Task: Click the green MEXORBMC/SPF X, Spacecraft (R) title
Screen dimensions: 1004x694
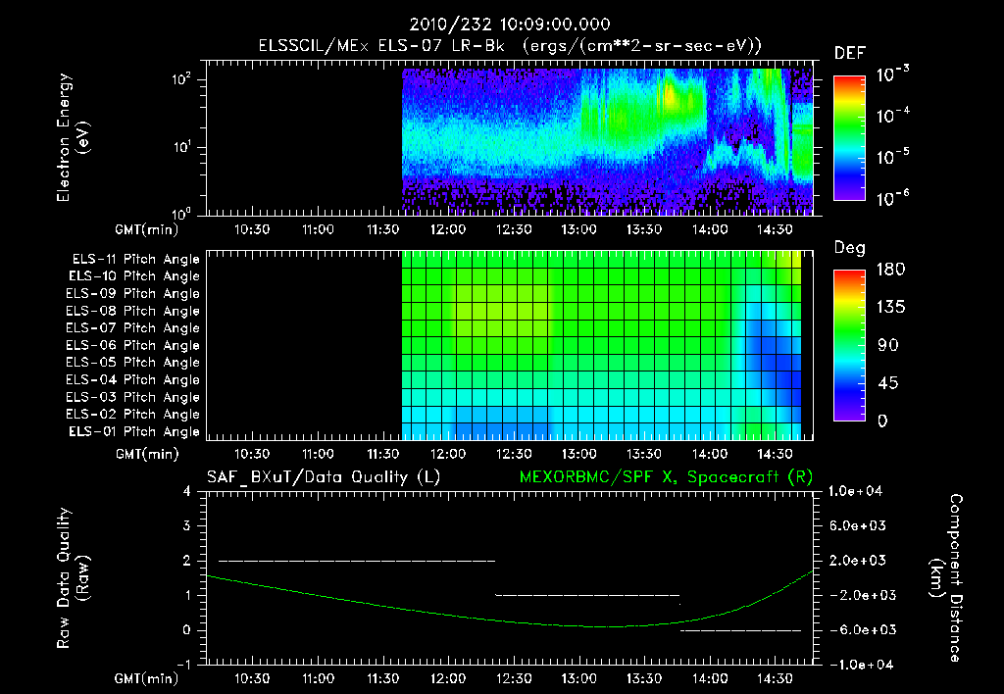Action: click(x=666, y=477)
